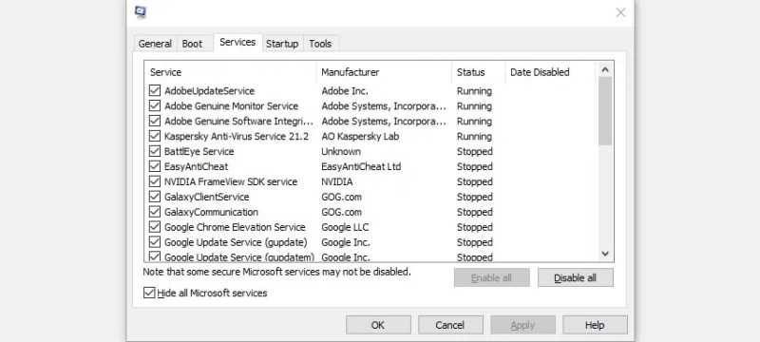Toggle the EasyAntiCheat service checkbox
The image size is (760, 342).
[155, 166]
